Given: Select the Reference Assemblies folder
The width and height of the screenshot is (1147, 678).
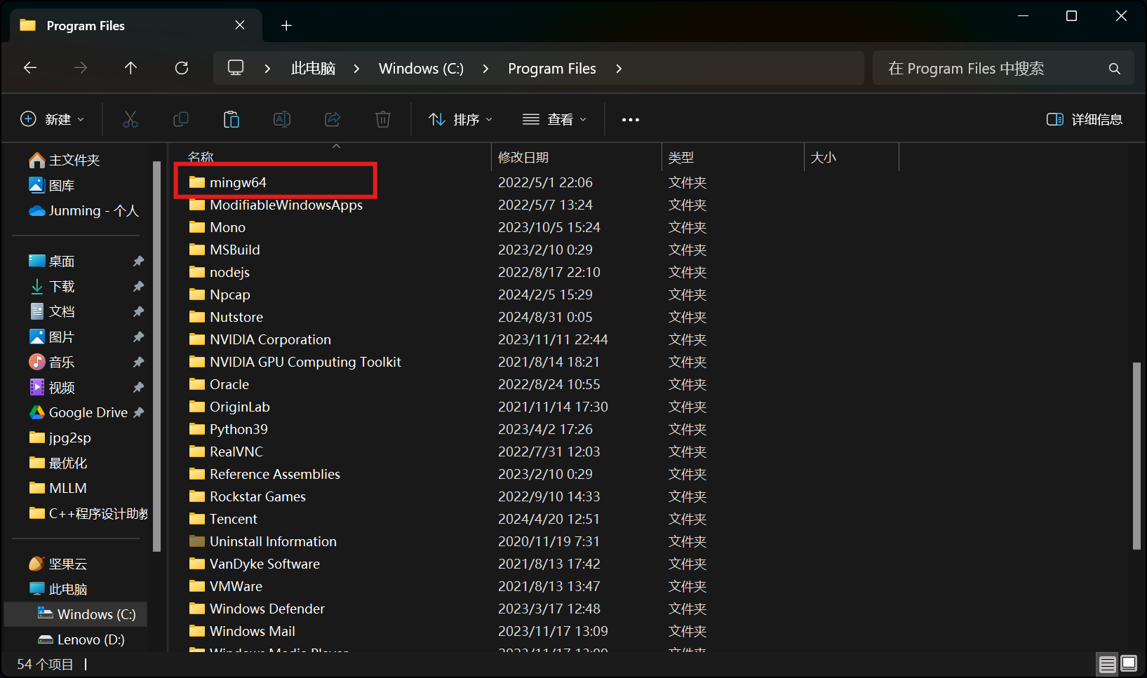Looking at the screenshot, I should click(x=275, y=474).
